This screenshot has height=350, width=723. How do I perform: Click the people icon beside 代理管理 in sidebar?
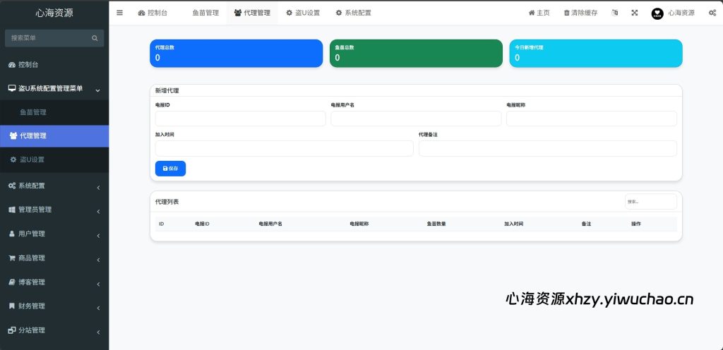point(13,136)
